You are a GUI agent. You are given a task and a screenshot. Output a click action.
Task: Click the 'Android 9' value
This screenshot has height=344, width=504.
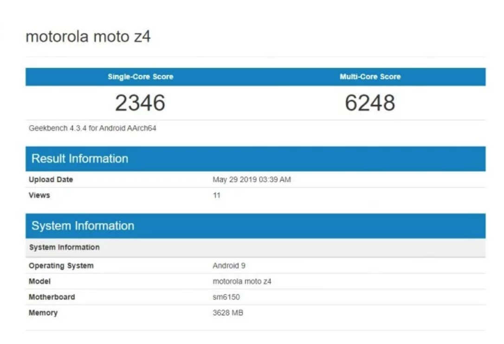229,266
